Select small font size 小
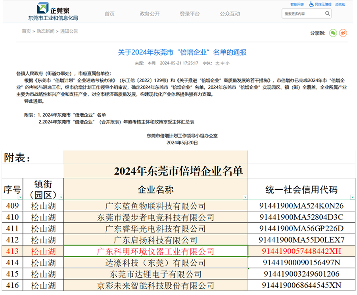This screenshot has height=295, width=357. [x=228, y=64]
